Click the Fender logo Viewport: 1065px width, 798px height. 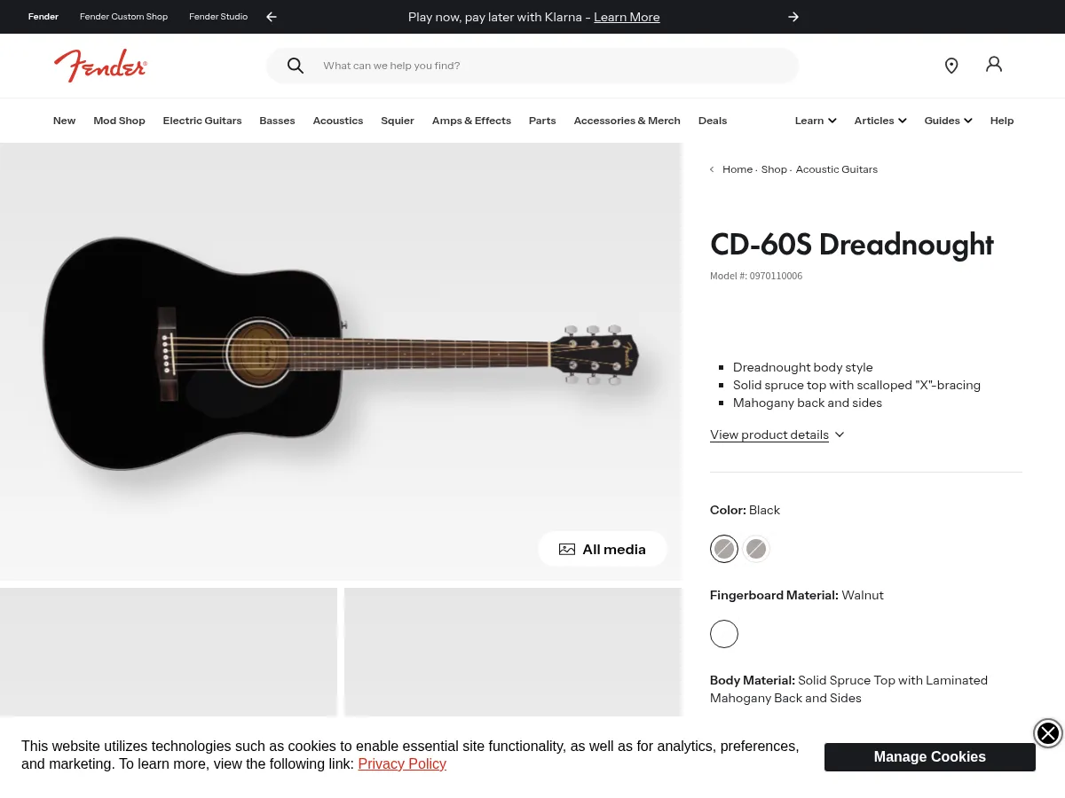point(100,66)
